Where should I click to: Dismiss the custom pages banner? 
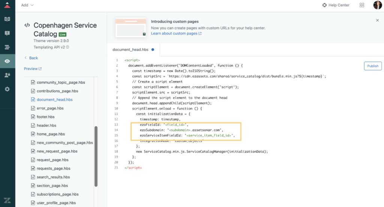[x=377, y=20]
